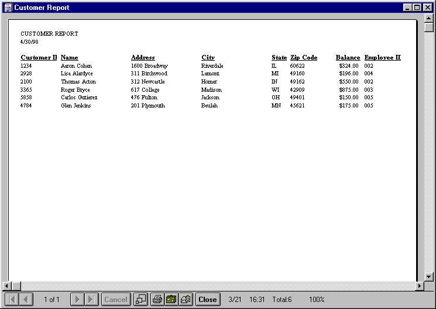This screenshot has height=309, width=436.
Task: Click the CUSTOMER REPORT heading text
Action: [x=49, y=34]
